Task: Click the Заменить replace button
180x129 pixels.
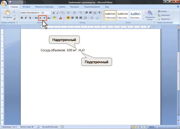Action: (164, 15)
